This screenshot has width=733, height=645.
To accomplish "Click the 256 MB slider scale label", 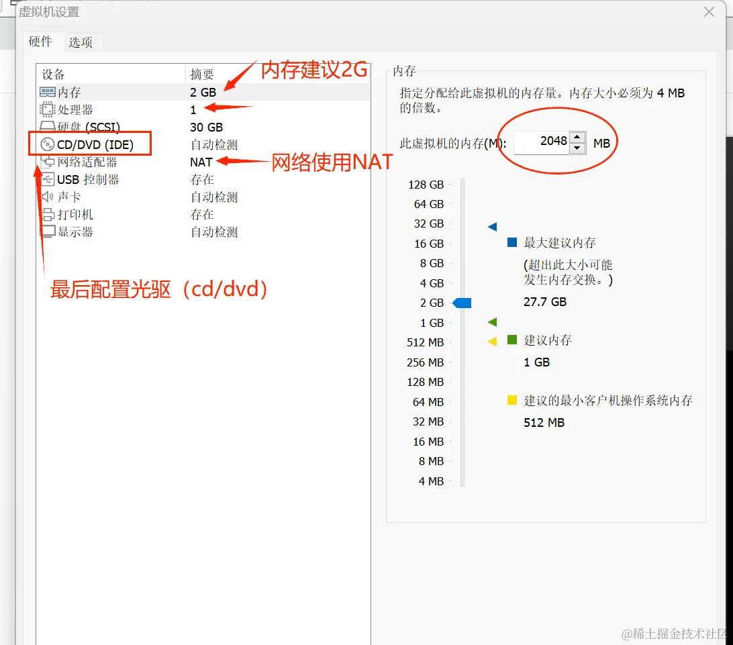I will coord(425,362).
